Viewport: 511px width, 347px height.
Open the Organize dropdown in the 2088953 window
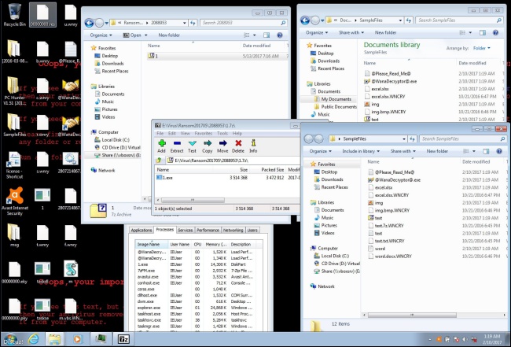click(x=101, y=35)
